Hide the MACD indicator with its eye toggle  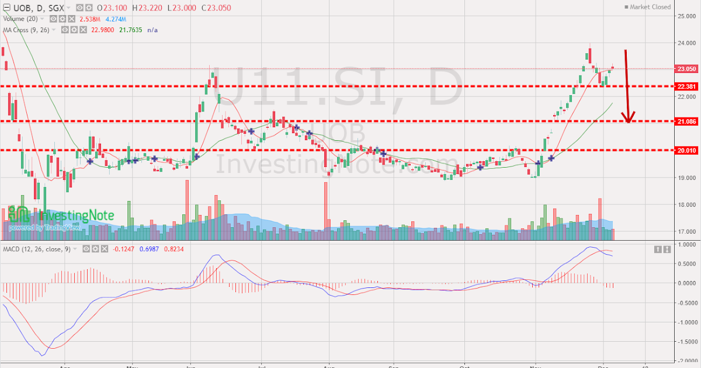(86, 248)
